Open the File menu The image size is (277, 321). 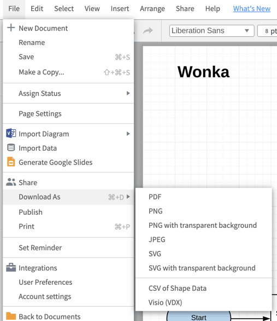pos(14,9)
